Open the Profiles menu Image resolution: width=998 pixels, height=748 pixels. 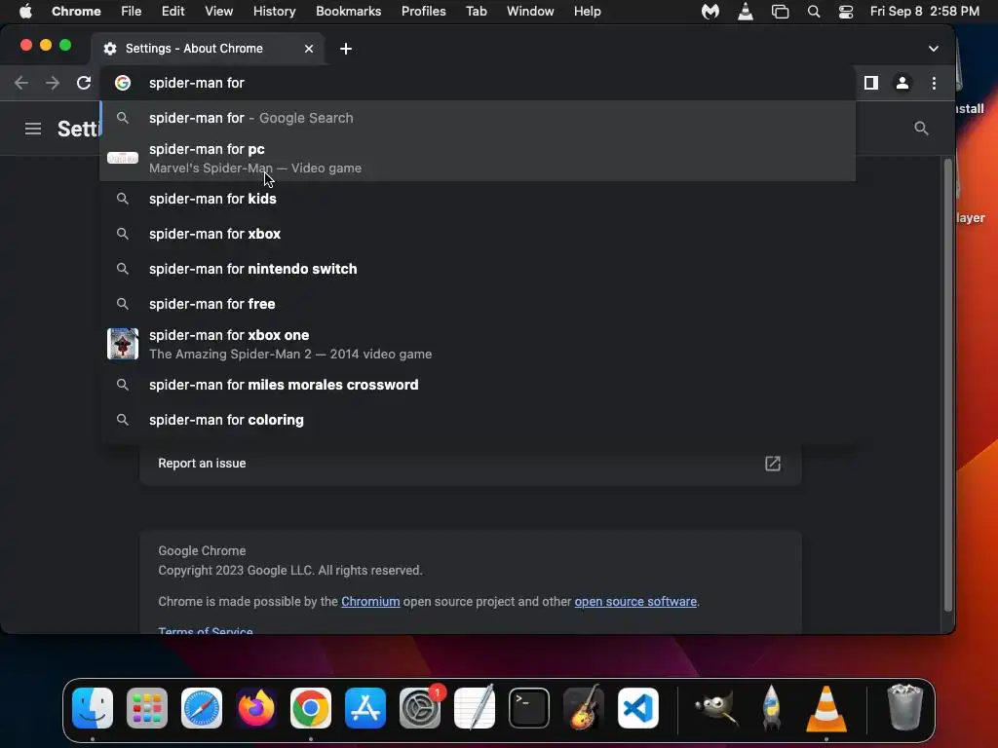pos(423,12)
